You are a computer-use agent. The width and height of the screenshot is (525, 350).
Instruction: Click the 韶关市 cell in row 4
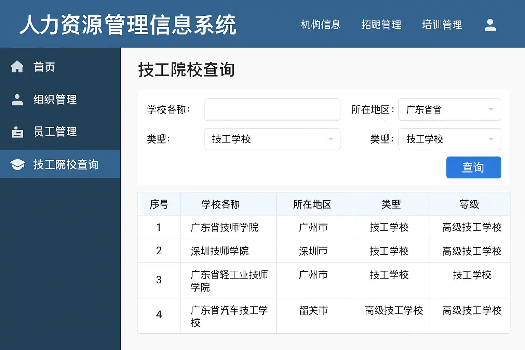click(x=313, y=310)
